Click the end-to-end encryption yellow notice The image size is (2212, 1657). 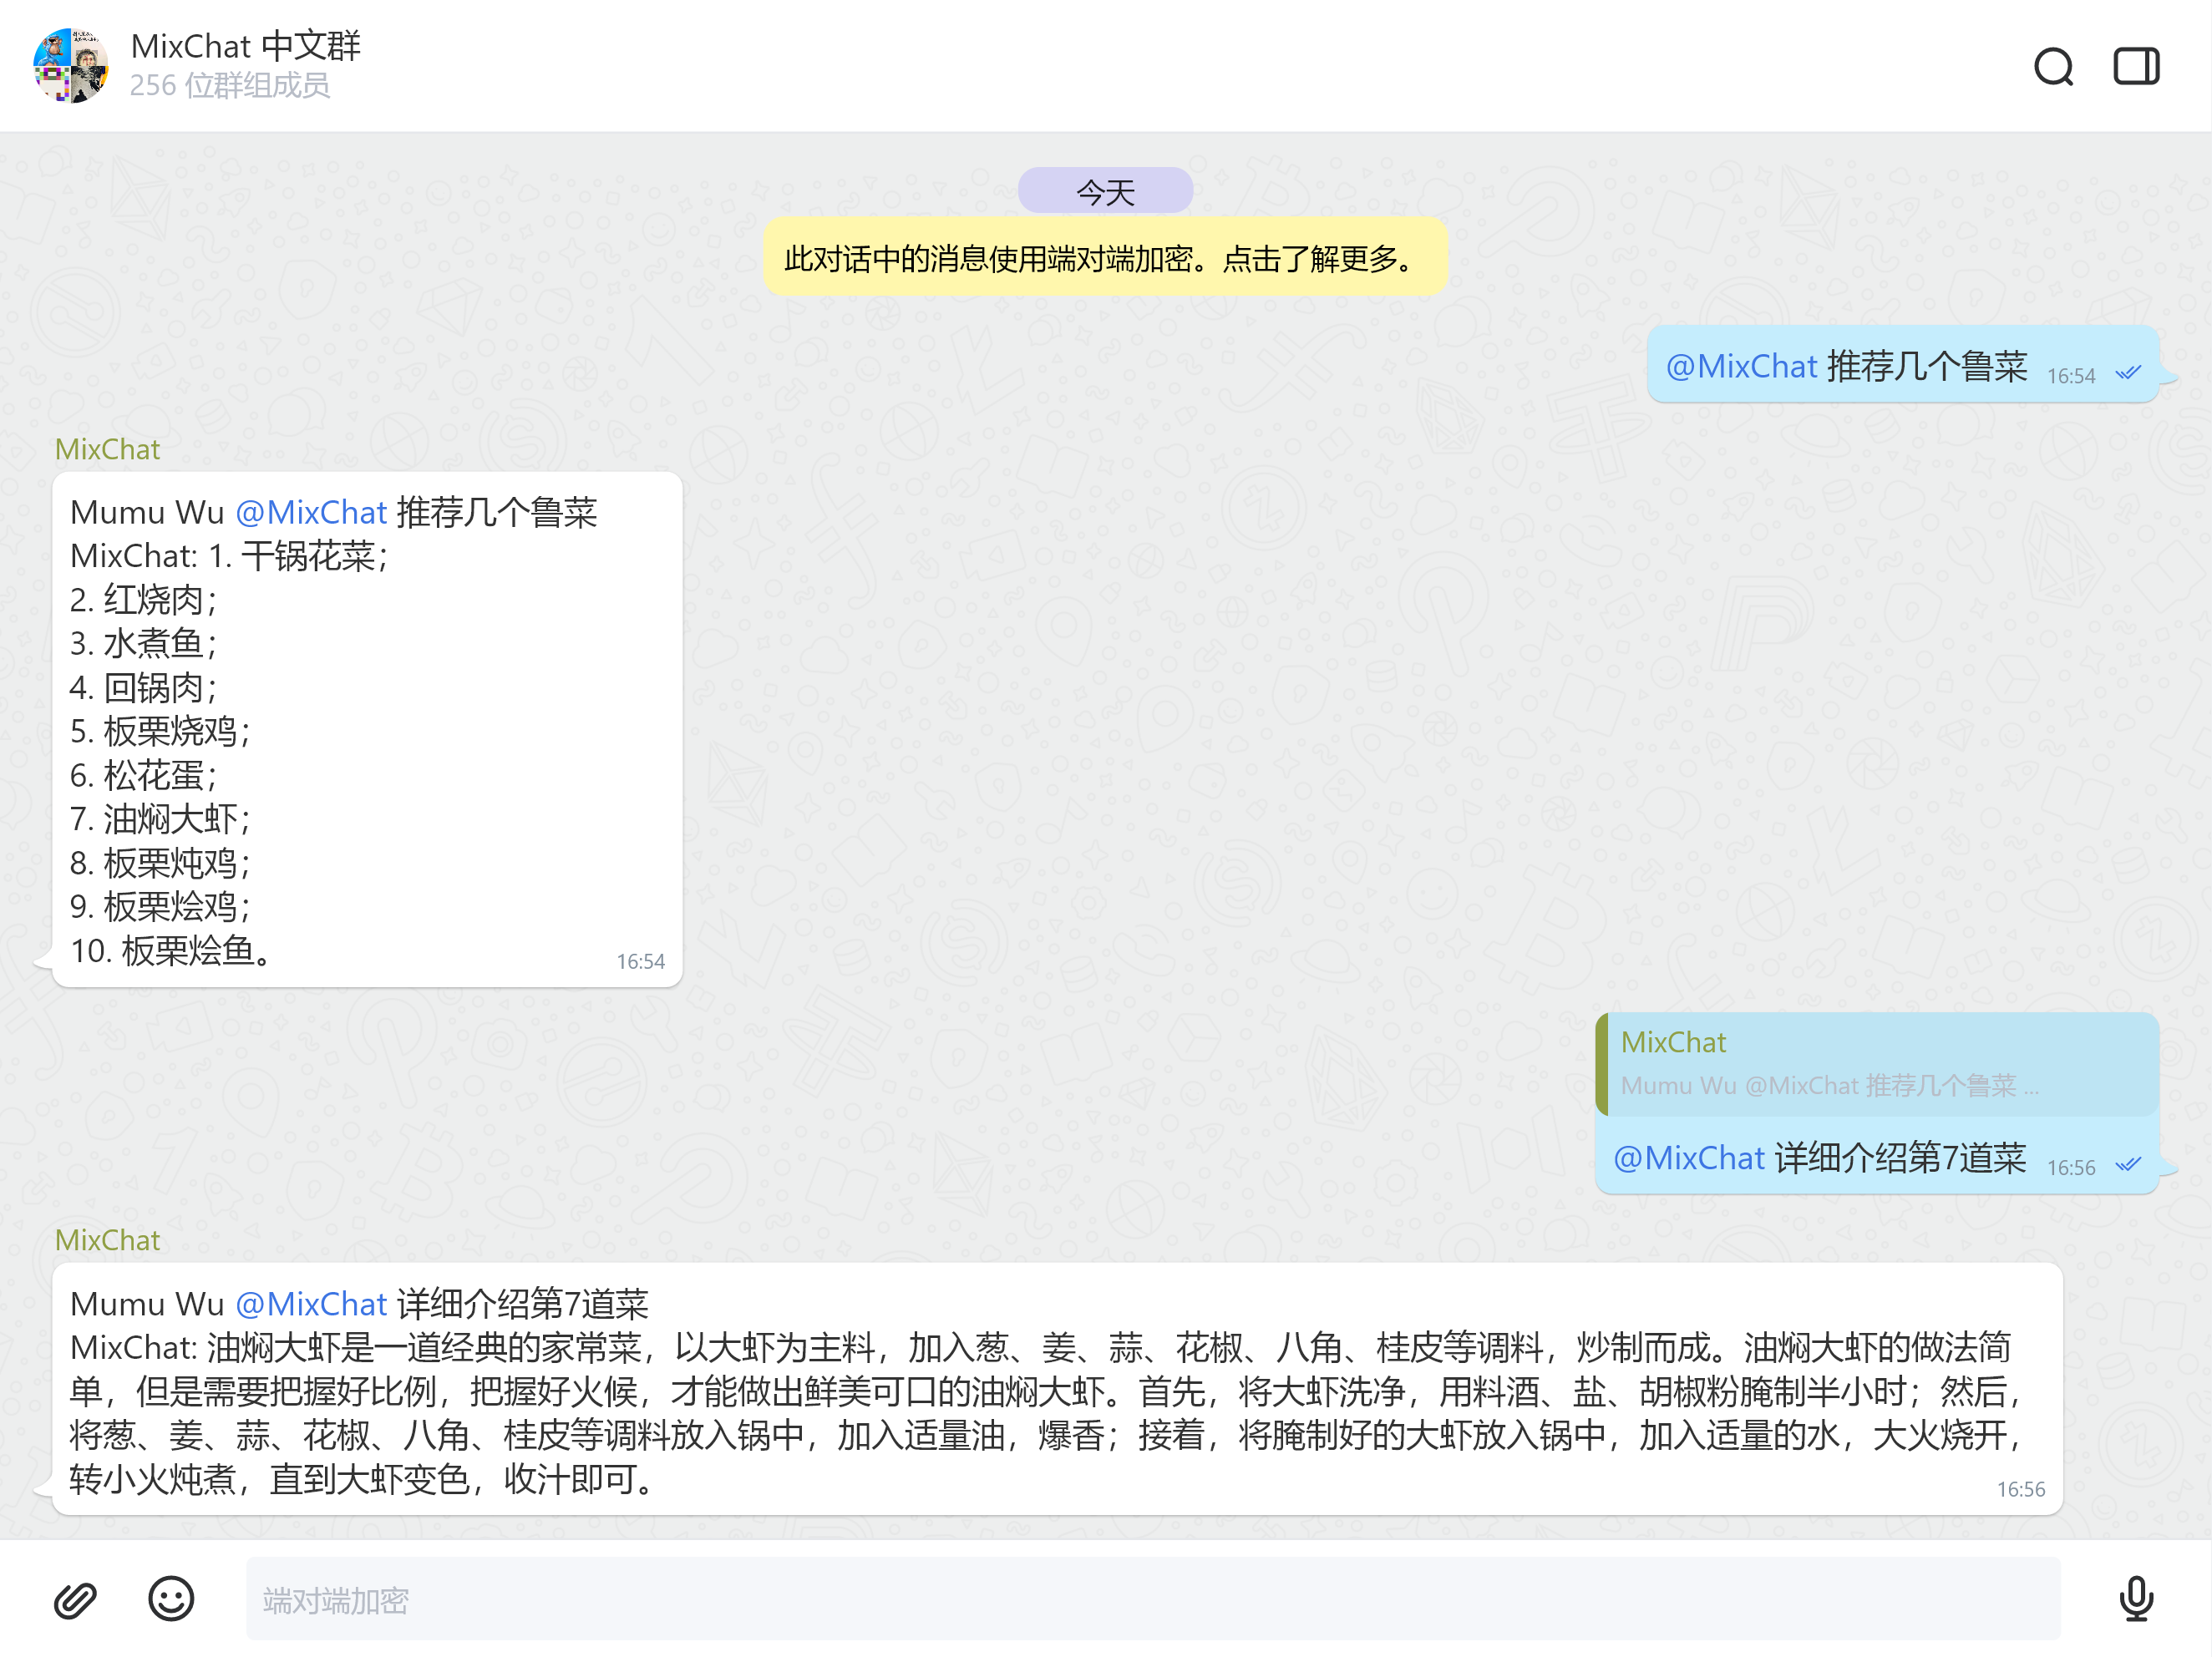(1105, 259)
